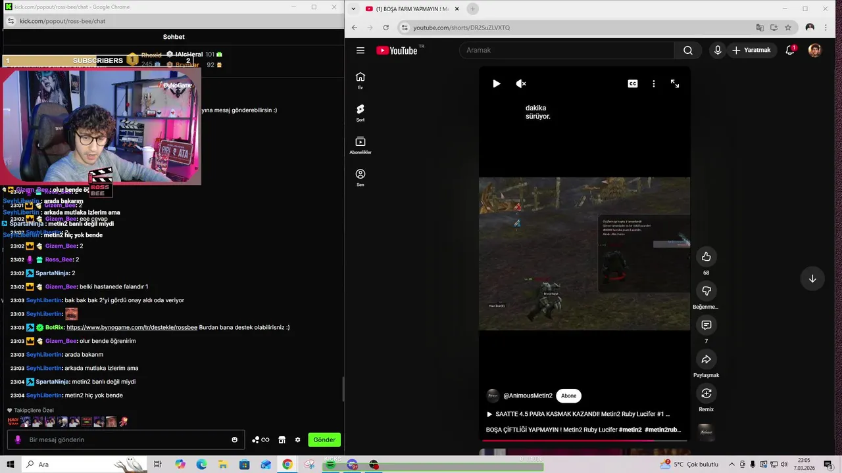Screen dimensions: 842x473
Task: Click the YouTube address bar URL
Action: coord(461,28)
